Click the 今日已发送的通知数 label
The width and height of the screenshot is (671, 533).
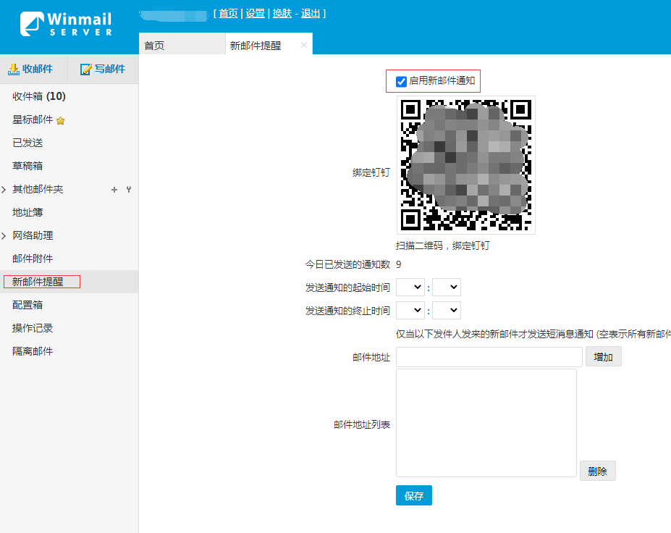[347, 264]
